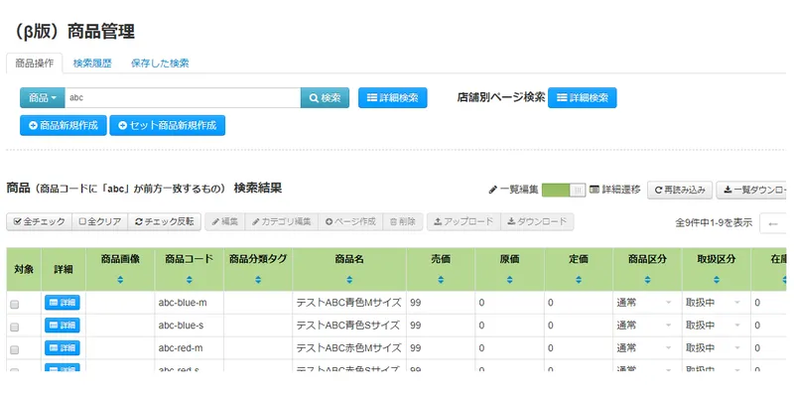Open 詳細 for the abc-blue-m row

[x=63, y=303]
